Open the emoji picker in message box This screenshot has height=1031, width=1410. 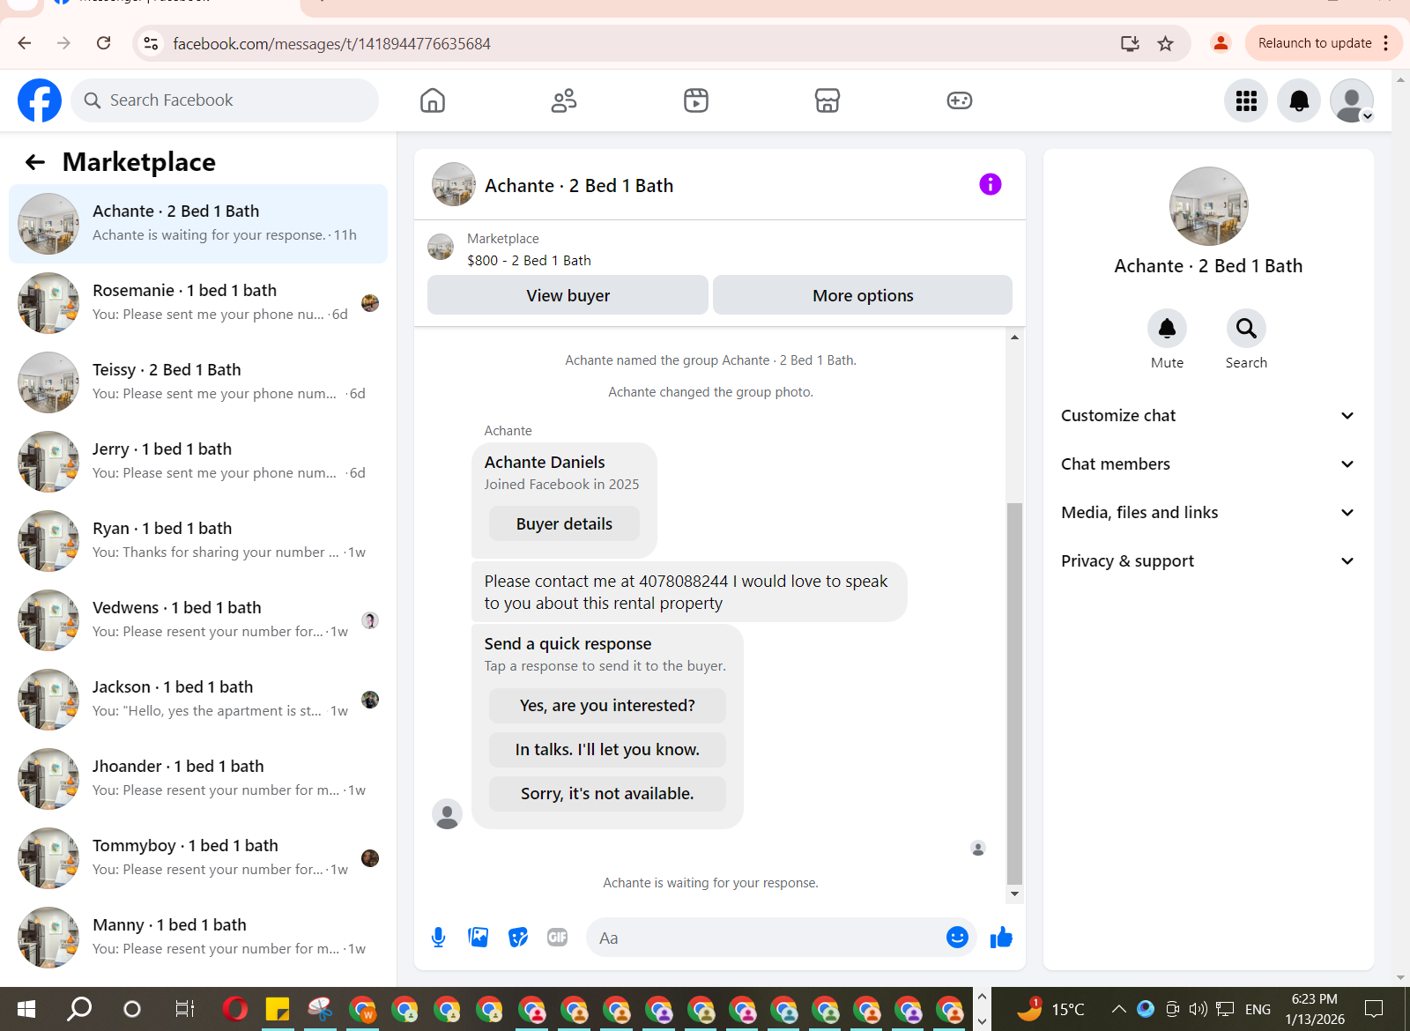pos(957,938)
